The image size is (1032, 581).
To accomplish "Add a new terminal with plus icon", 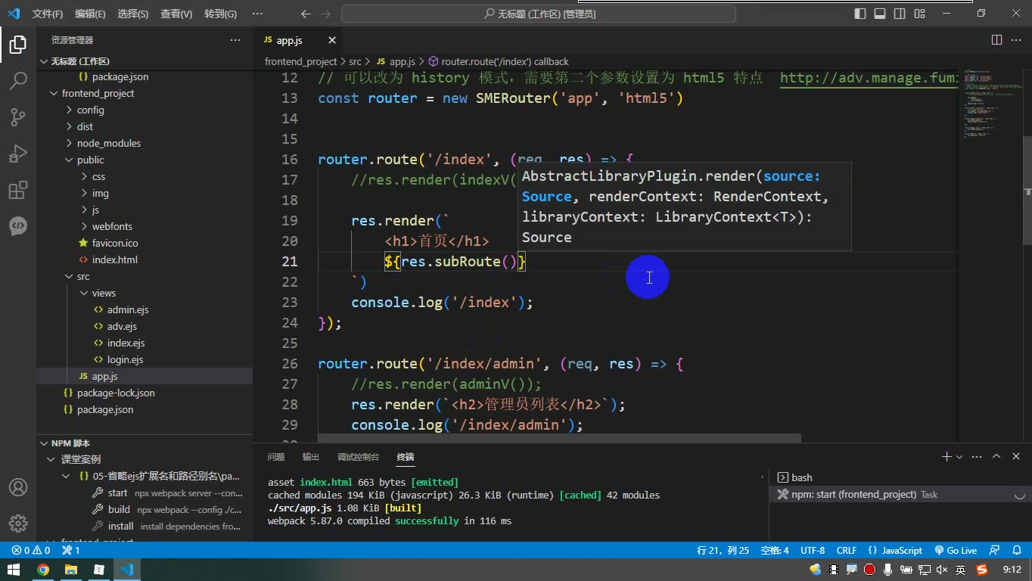I will (946, 456).
